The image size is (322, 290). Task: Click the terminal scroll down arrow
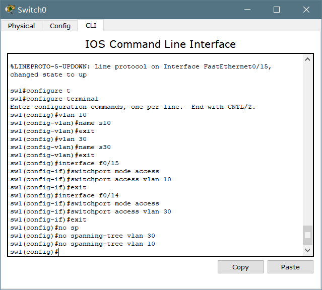click(x=307, y=250)
